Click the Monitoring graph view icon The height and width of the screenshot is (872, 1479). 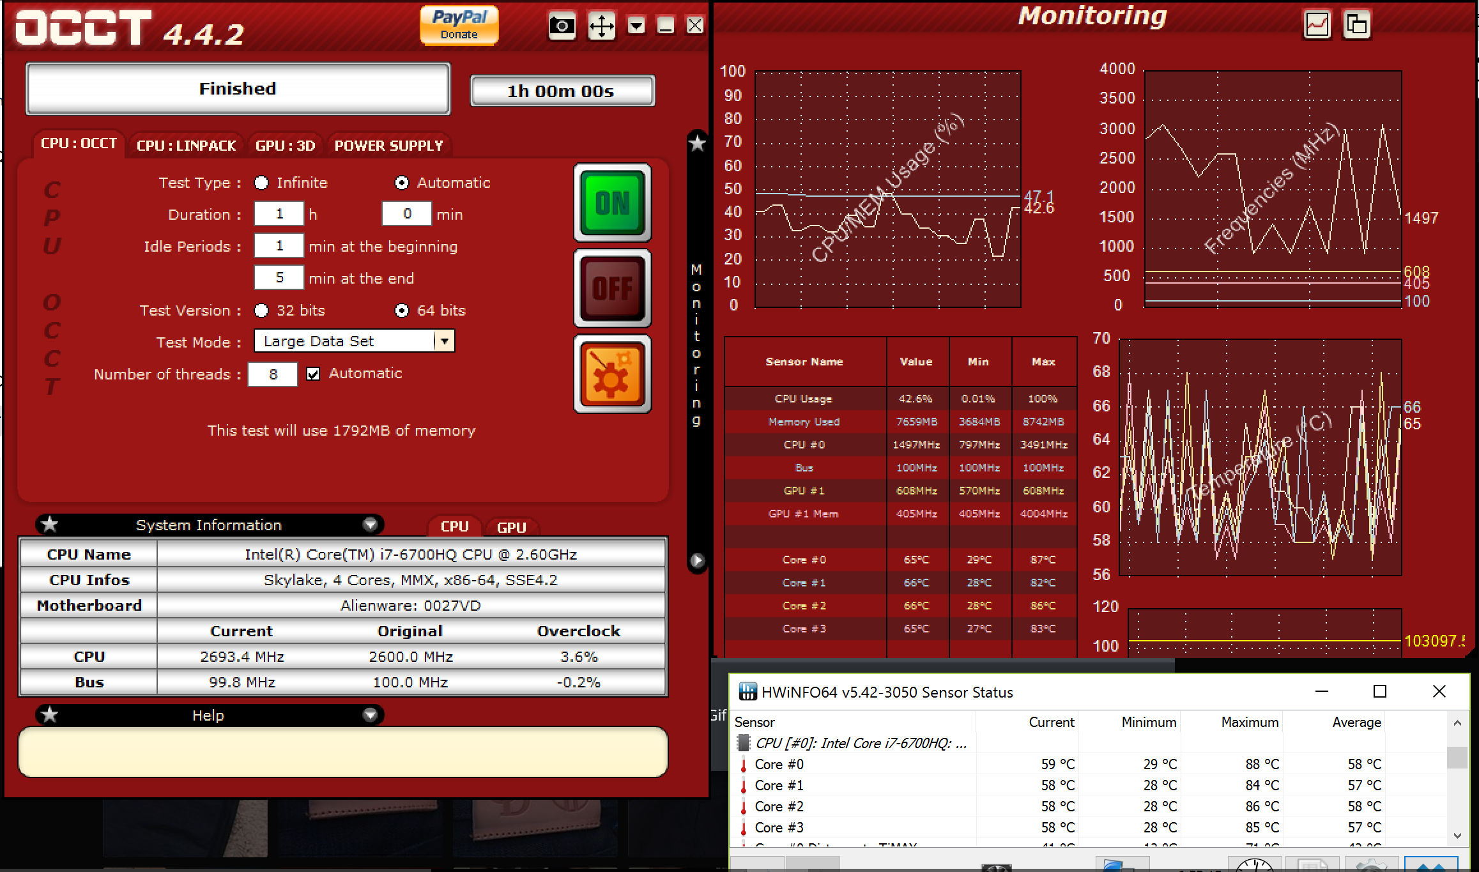1317,26
